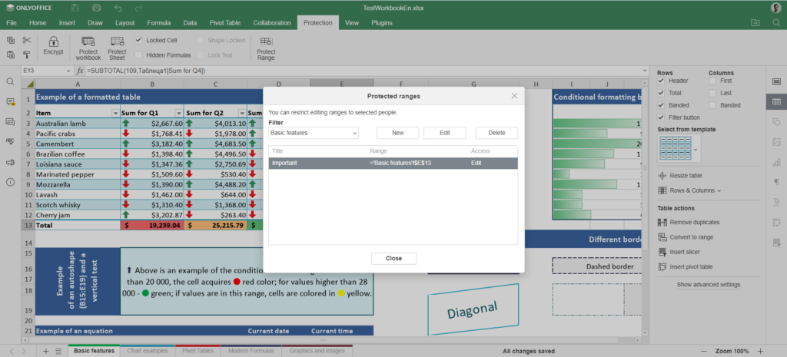
Task: Open the Chat icon in left sidebar
Action: coord(10,122)
